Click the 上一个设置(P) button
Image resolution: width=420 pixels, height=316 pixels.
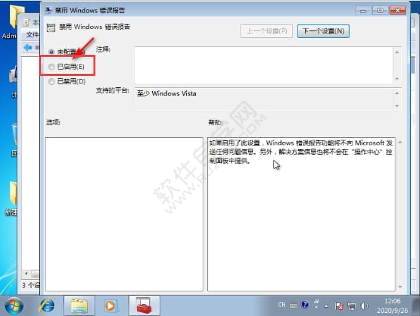pyautogui.click(x=267, y=30)
